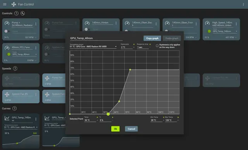Edit the GPU_Temp_40mm curve name field
Image resolution: width=248 pixels, height=150 pixels.
coord(96,38)
